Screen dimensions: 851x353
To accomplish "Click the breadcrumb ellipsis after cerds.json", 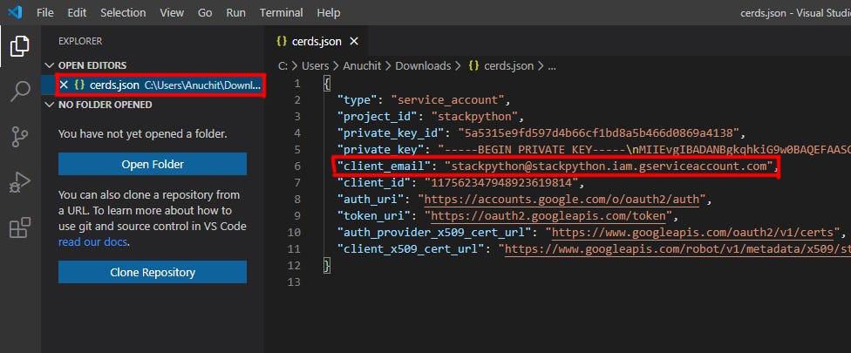I will [x=552, y=65].
